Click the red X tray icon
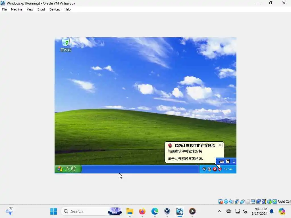Screen dimensions: 291x218 215,169
